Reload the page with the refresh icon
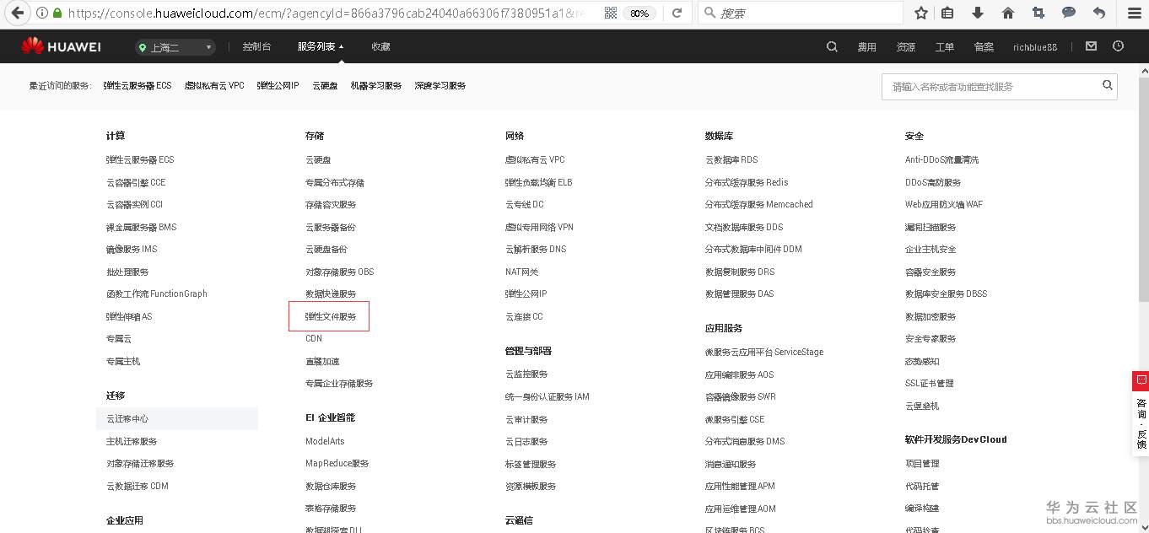The height and width of the screenshot is (533, 1149). [677, 13]
